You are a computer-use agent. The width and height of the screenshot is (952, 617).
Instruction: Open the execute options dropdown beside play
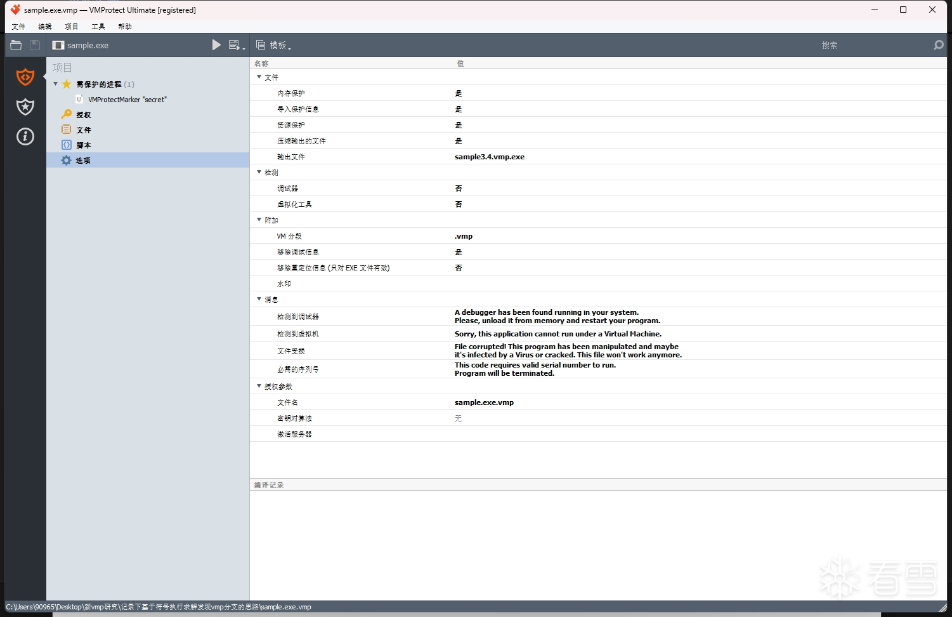coord(236,45)
